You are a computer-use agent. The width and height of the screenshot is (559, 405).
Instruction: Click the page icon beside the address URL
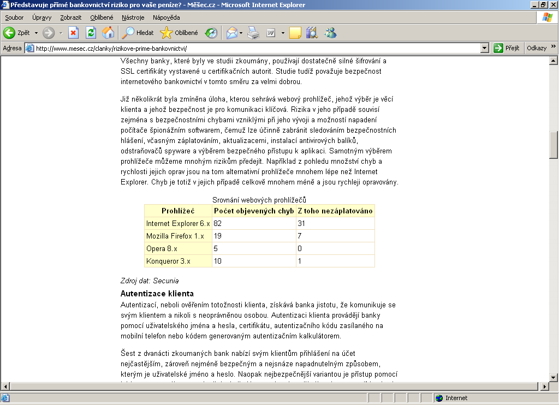pyautogui.click(x=30, y=48)
